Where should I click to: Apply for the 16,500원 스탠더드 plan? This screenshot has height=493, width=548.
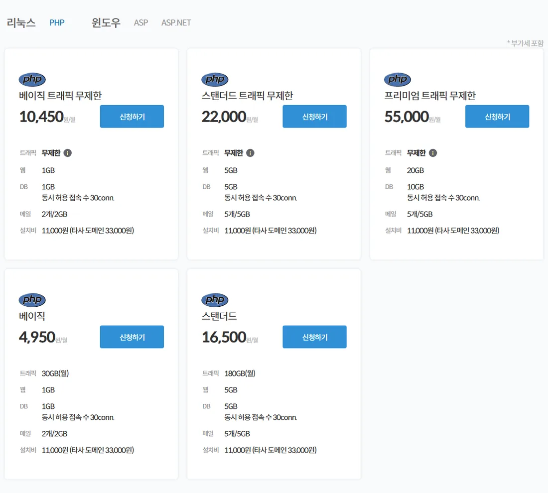click(314, 337)
